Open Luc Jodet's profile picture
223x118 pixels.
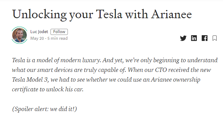(x=19, y=35)
